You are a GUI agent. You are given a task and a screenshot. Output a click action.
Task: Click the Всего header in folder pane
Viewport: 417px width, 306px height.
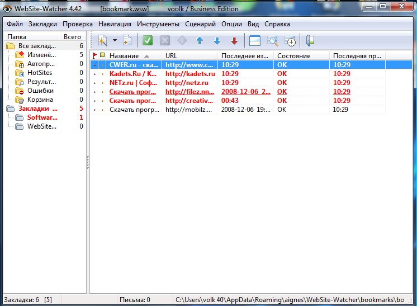coord(72,37)
